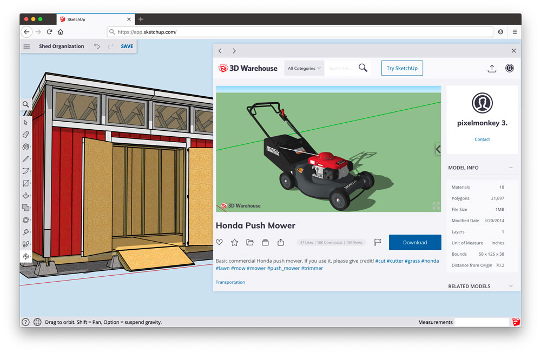Focus the 3D Warehouse search field

click(341, 68)
